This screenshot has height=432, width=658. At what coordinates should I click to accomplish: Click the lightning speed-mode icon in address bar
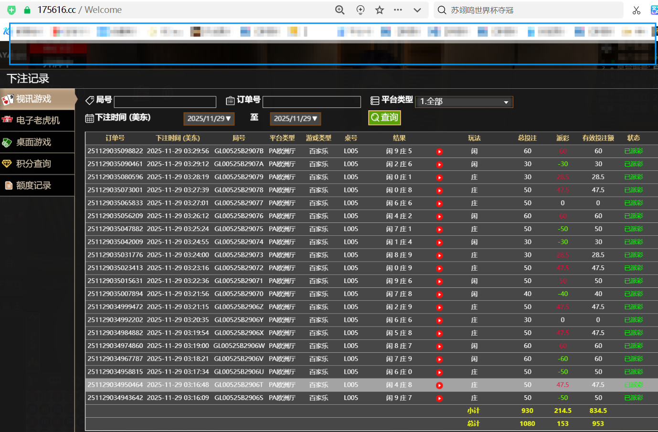[x=361, y=10]
